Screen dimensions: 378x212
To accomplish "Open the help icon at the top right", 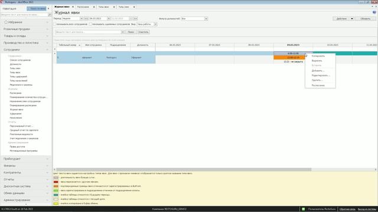I will (374, 12).
